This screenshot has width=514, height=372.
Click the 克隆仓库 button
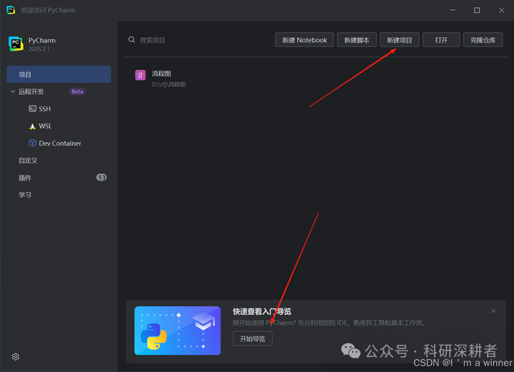483,40
